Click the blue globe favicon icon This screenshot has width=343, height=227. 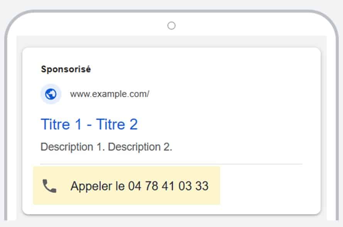51,94
